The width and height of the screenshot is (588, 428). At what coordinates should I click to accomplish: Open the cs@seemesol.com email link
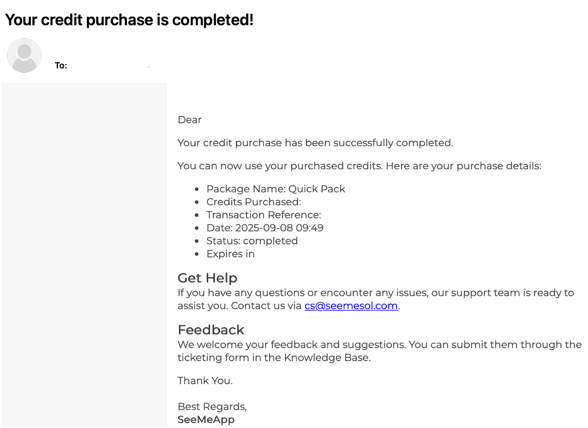pyautogui.click(x=351, y=306)
